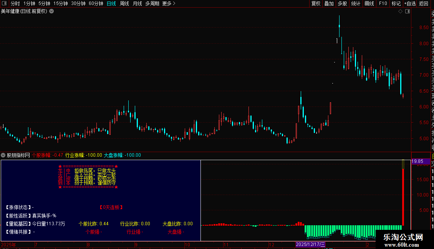Click the 大盘强 label
Image resolution: width=434 pixels, height=249 pixels.
176,232
